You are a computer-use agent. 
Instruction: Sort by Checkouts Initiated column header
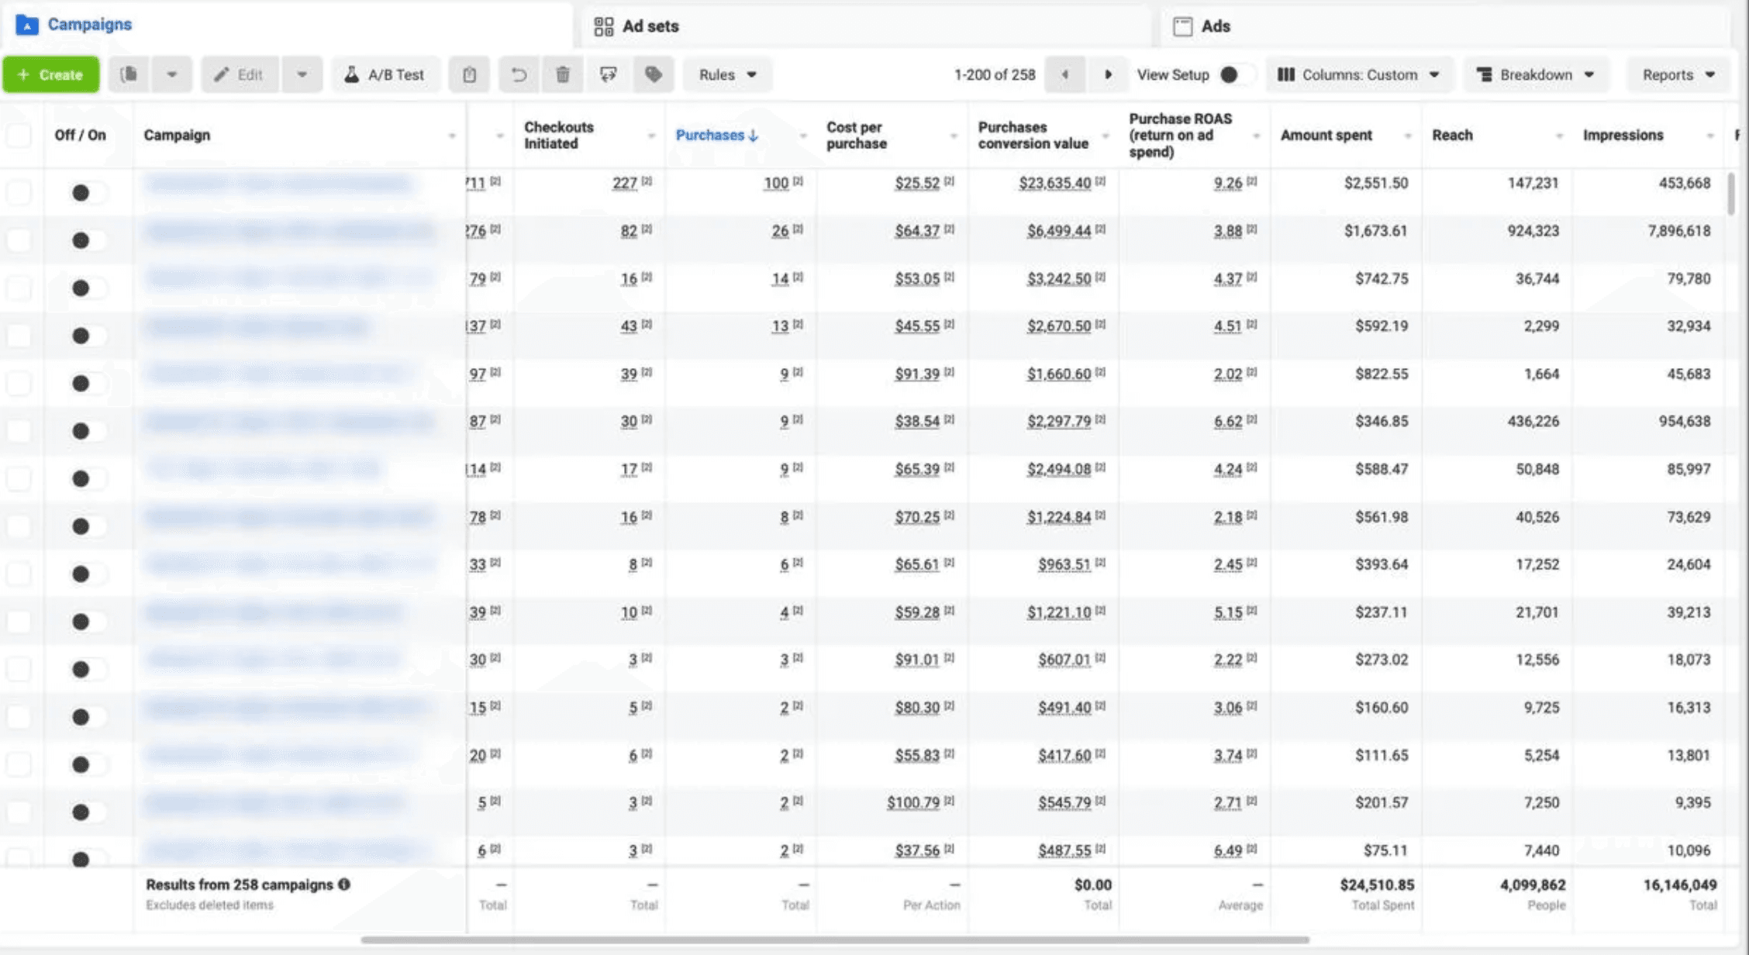pyautogui.click(x=559, y=135)
